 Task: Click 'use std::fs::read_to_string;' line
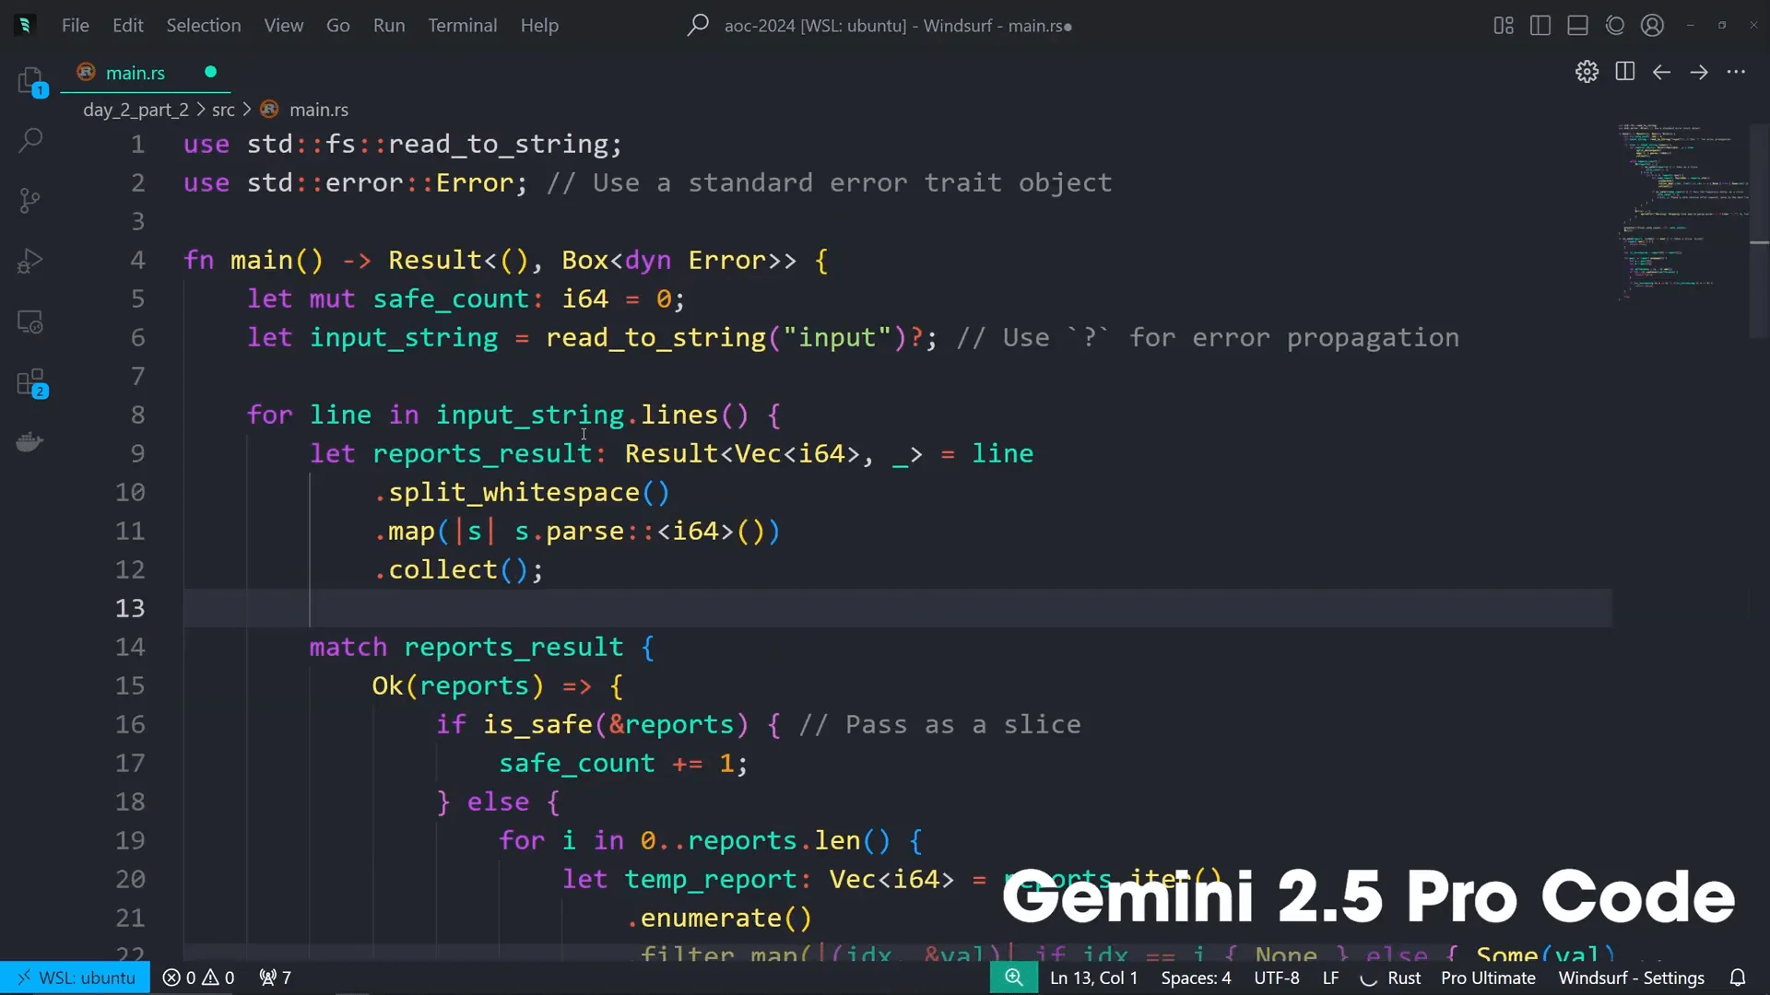(403, 144)
